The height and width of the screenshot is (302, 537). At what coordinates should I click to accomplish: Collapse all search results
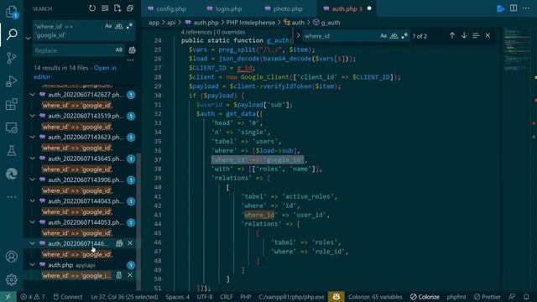(130, 8)
